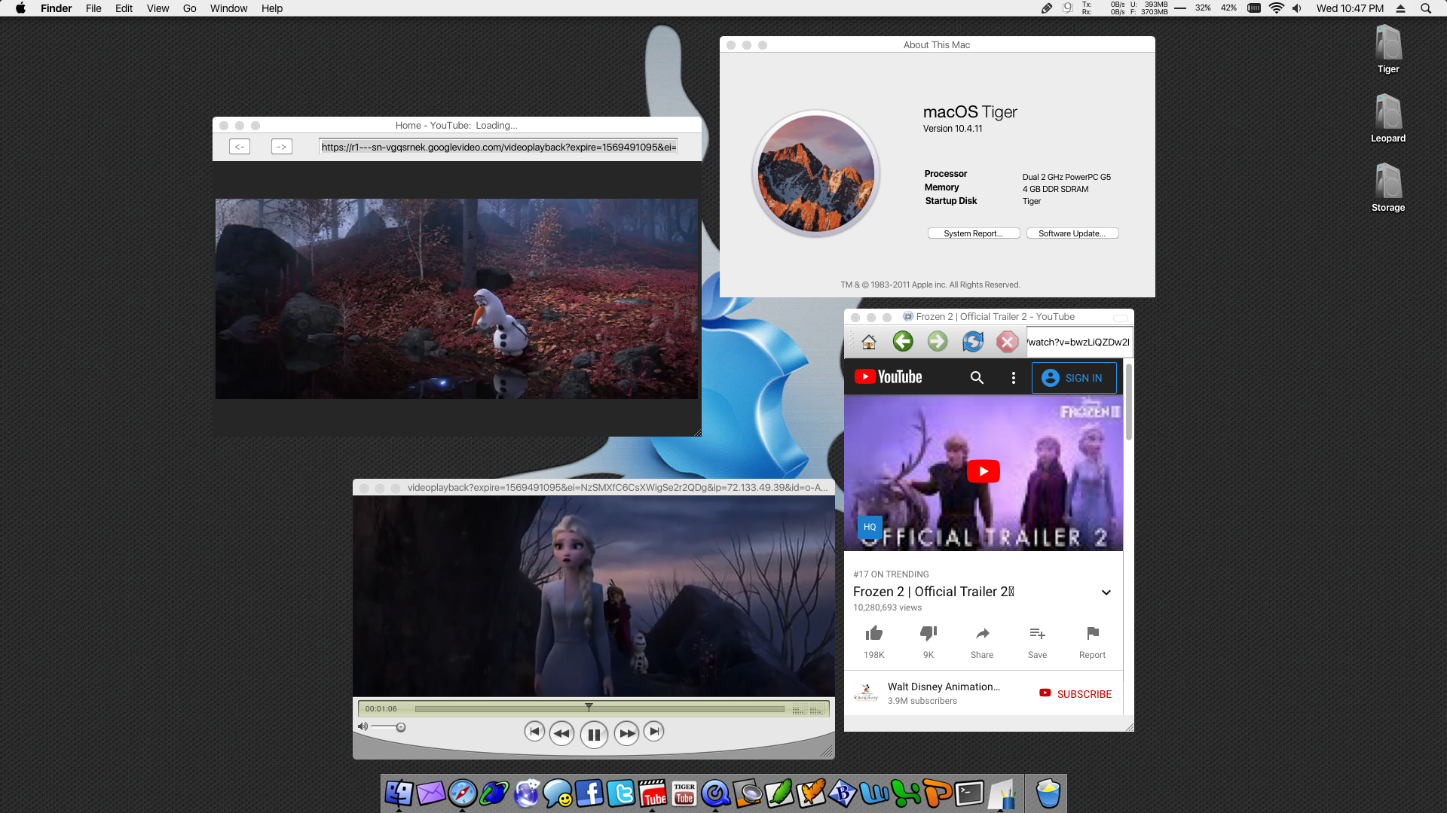This screenshot has height=813, width=1447.
Task: Open YouTube three-dot options menu
Action: [1013, 378]
